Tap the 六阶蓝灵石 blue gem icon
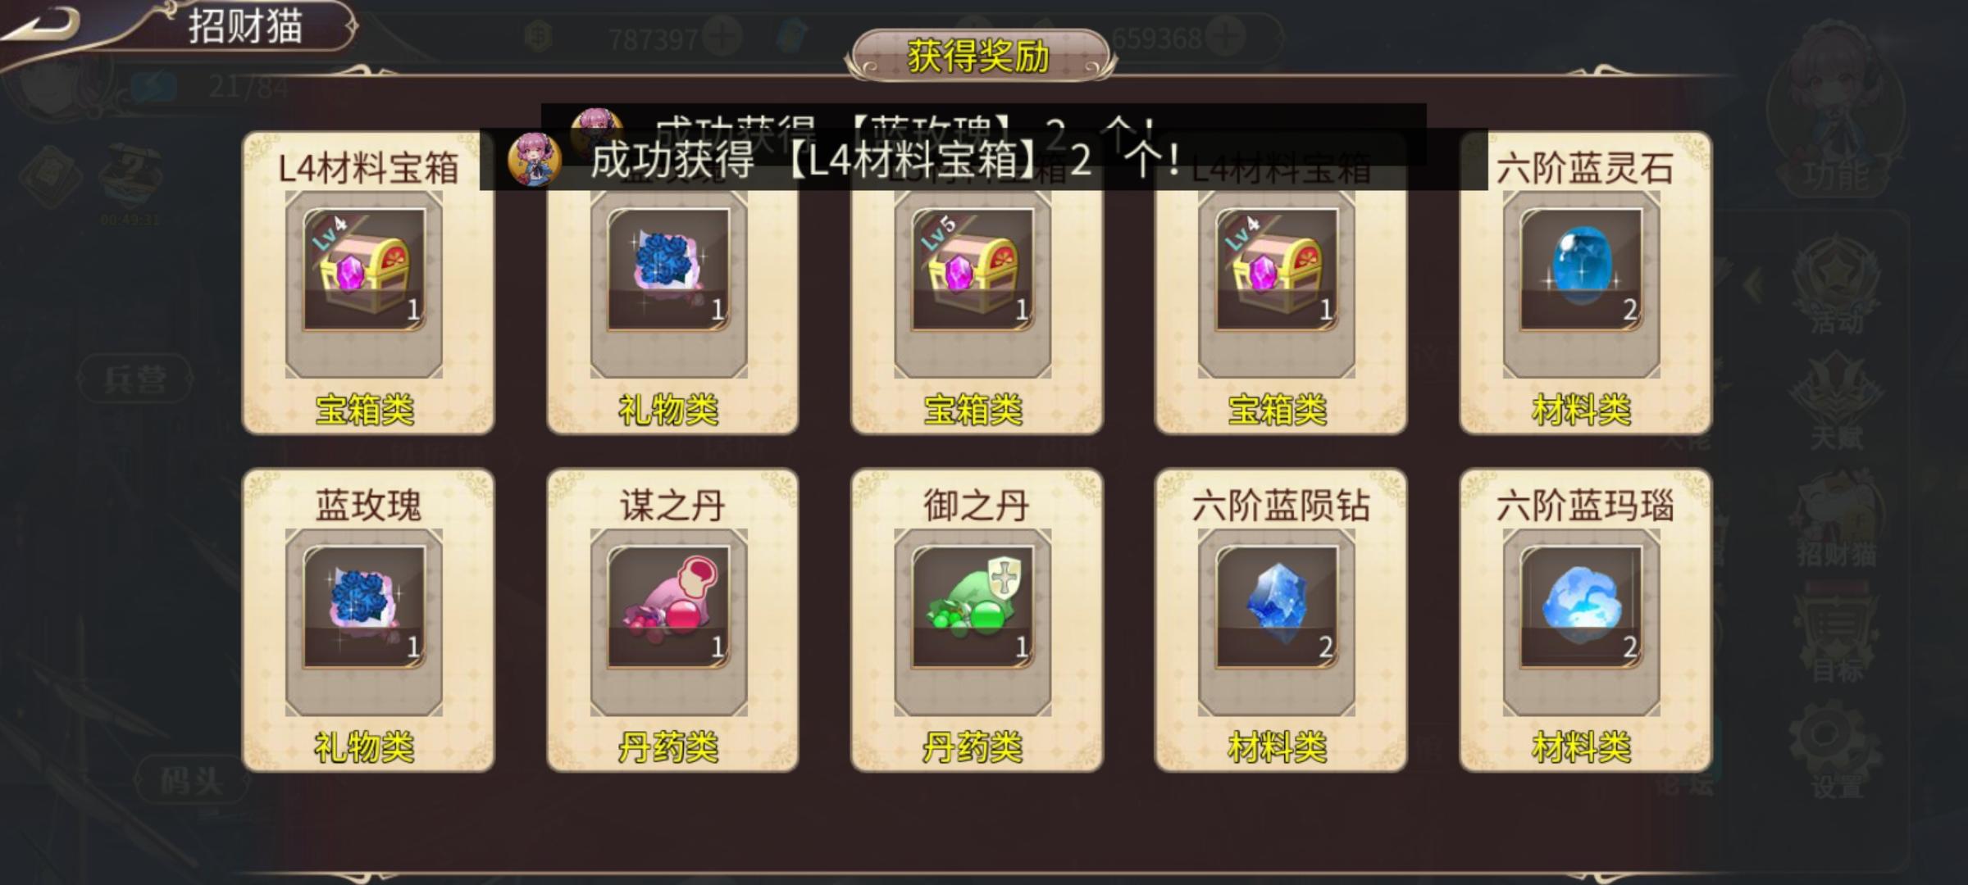This screenshot has height=885, width=1968. (x=1582, y=270)
